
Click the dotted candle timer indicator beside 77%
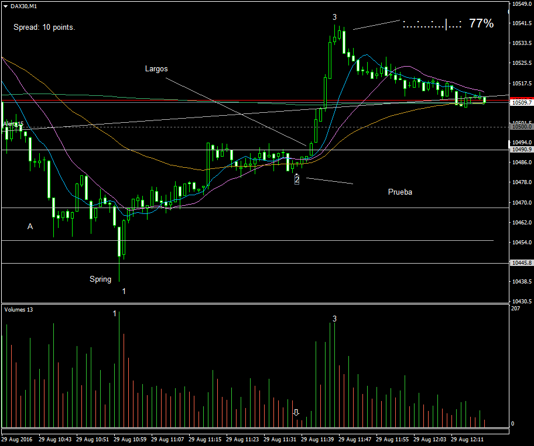point(432,25)
